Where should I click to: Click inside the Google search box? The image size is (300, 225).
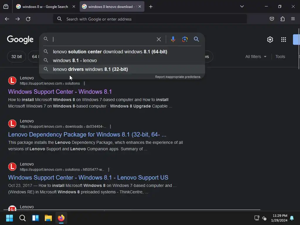click(103, 40)
